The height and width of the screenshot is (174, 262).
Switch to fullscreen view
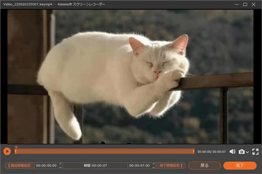tap(255, 152)
